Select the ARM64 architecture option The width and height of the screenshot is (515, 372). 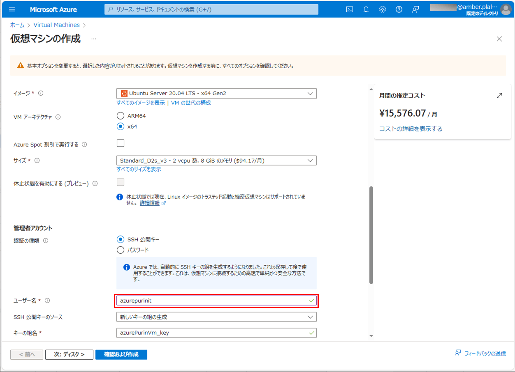coord(121,116)
